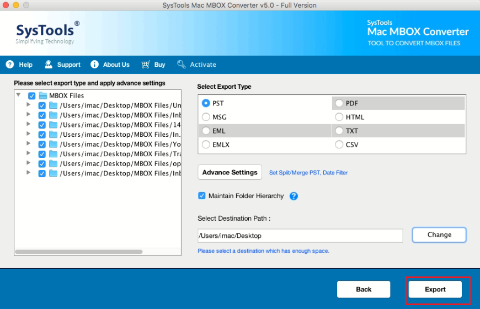Uncheck the checkbox for path ending Yo
Viewport: 480px width, 309px height.
42,144
